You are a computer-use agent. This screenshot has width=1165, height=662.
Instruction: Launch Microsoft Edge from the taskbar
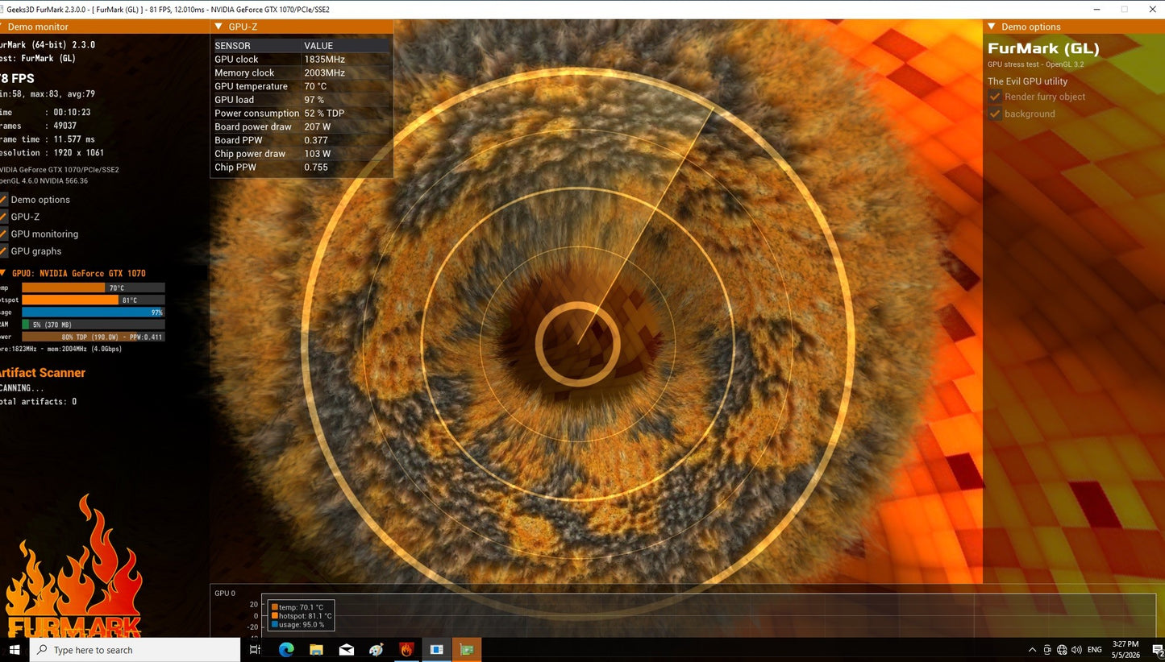coord(286,650)
